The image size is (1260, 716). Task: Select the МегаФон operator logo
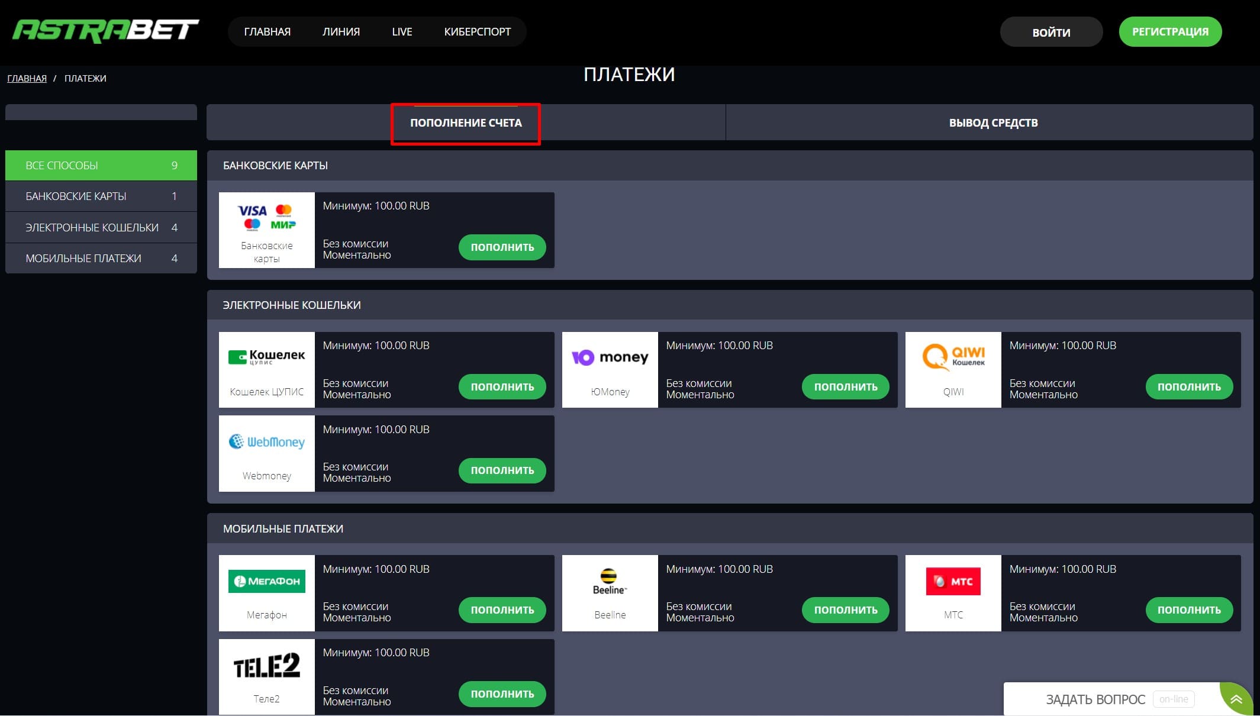266,581
